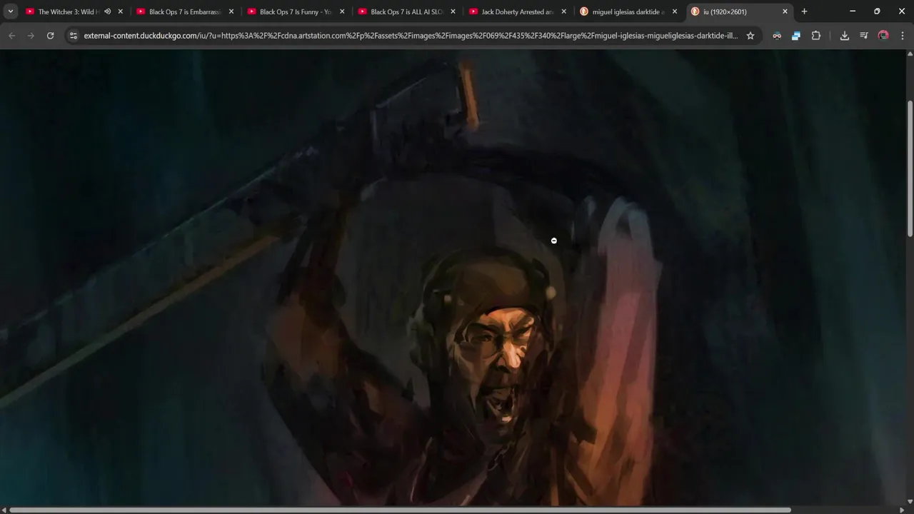Close miguel iglesias darktide tab
914x514 pixels.
674,11
